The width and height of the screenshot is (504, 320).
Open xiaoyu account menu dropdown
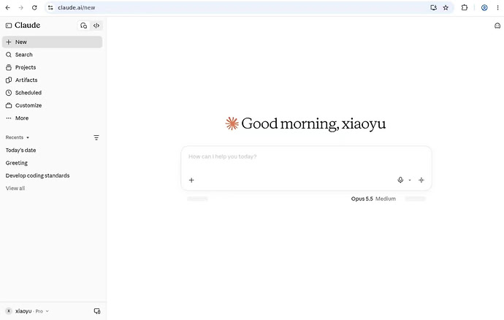point(29,311)
